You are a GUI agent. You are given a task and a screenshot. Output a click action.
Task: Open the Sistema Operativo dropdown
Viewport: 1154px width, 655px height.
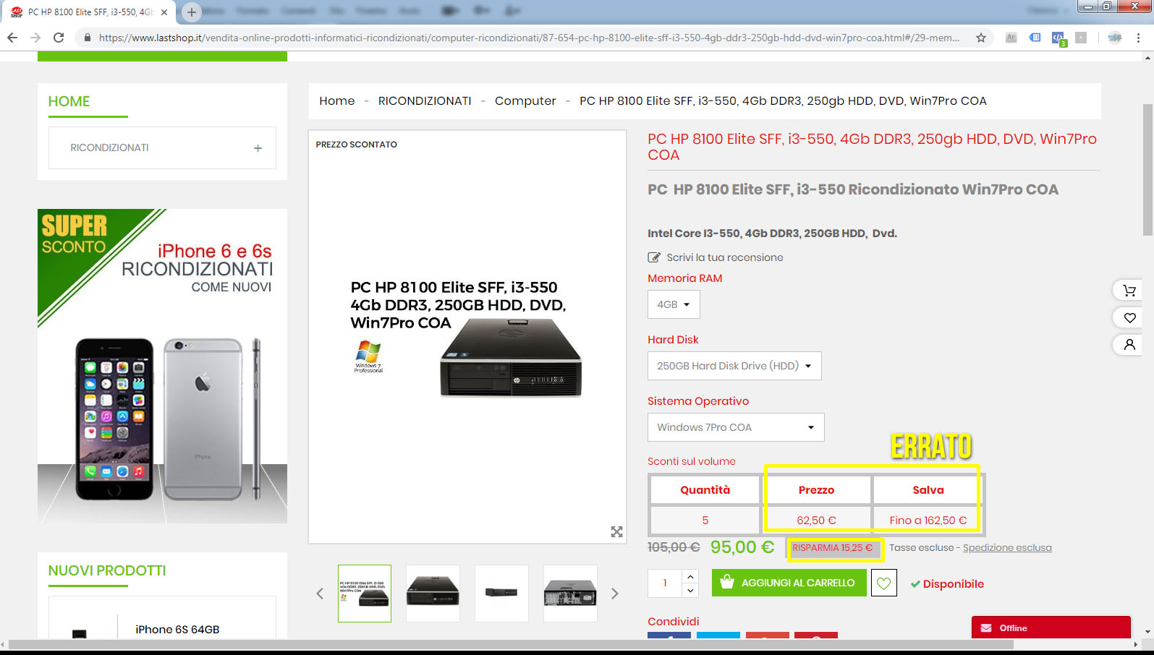tap(736, 427)
